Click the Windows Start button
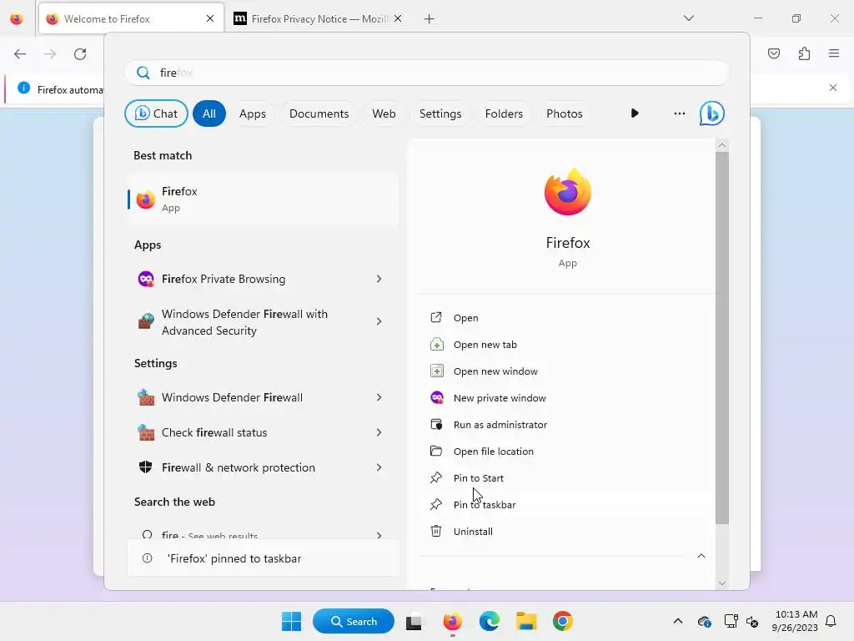854x641 pixels. pos(291,621)
